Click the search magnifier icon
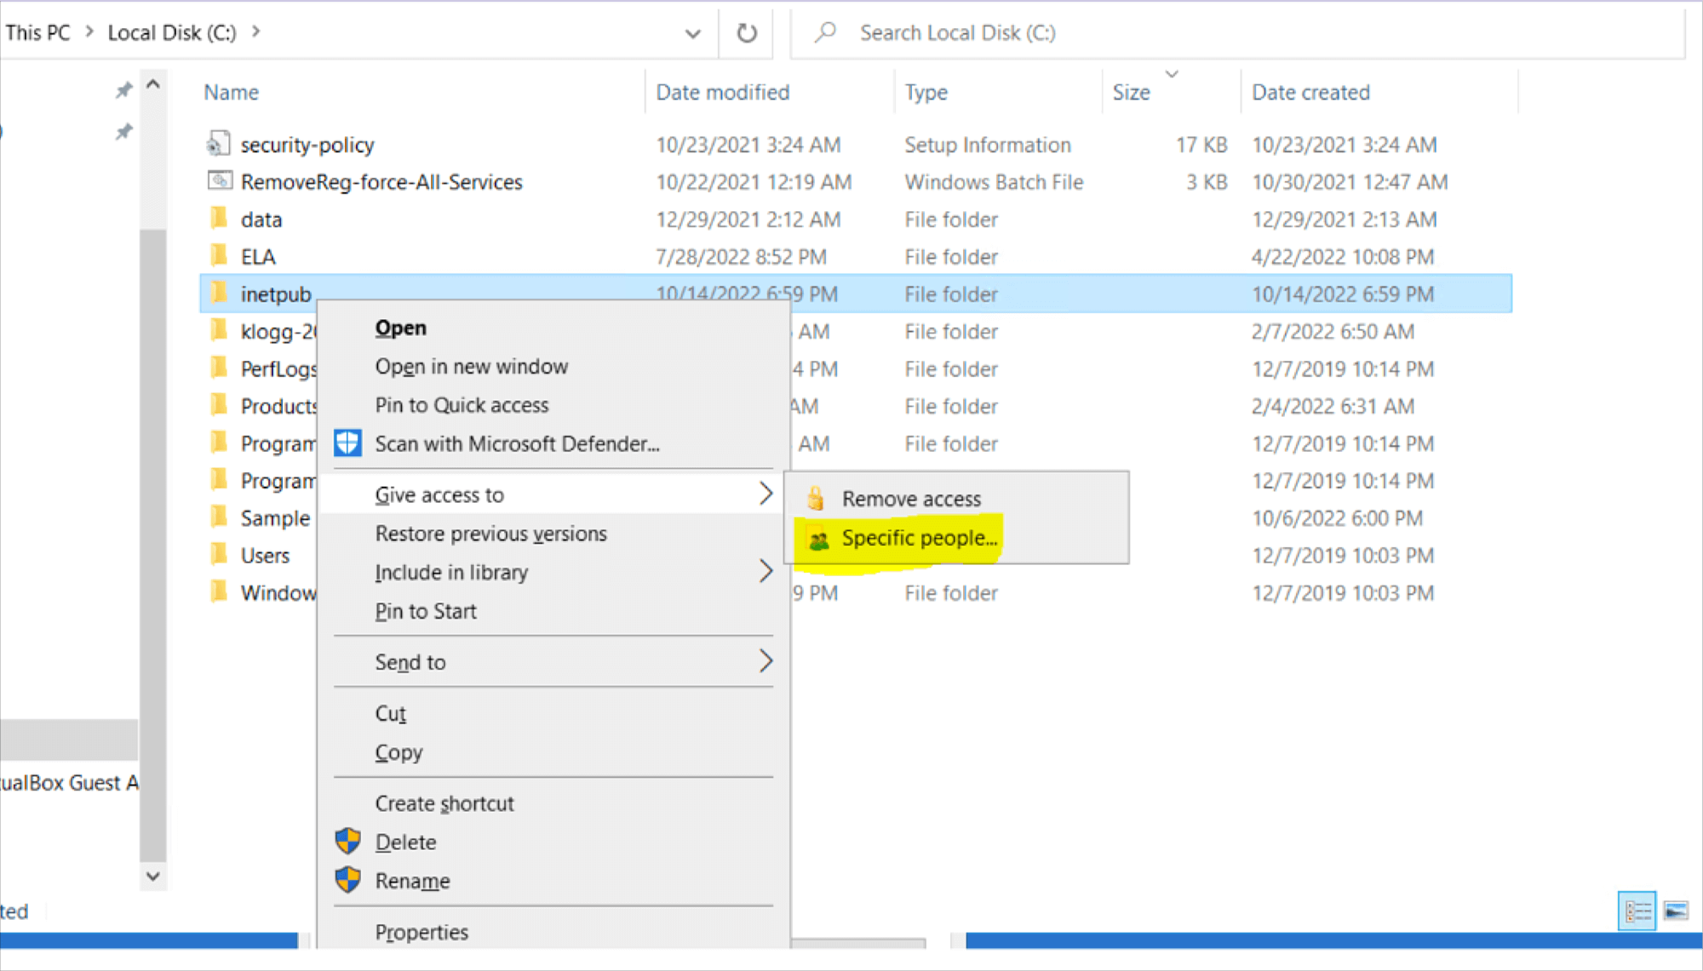The image size is (1703, 971). [x=824, y=32]
